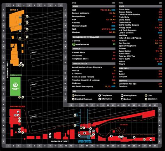165x151 pixels.
Task: Click the KEY section header
Action: 117,91
